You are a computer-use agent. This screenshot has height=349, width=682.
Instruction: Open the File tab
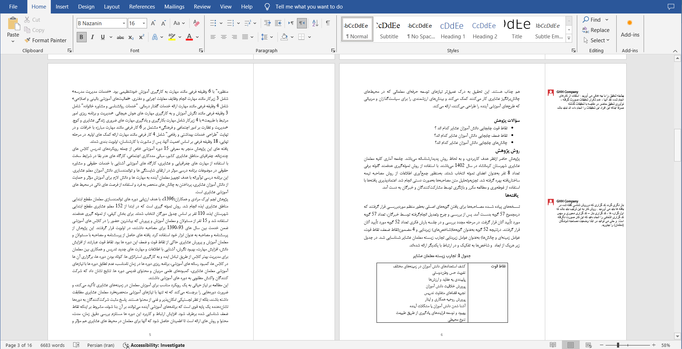[x=13, y=7]
